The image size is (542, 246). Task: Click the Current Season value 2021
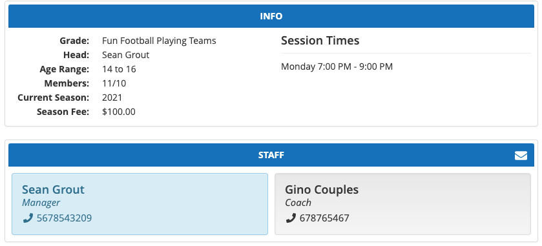(x=112, y=97)
